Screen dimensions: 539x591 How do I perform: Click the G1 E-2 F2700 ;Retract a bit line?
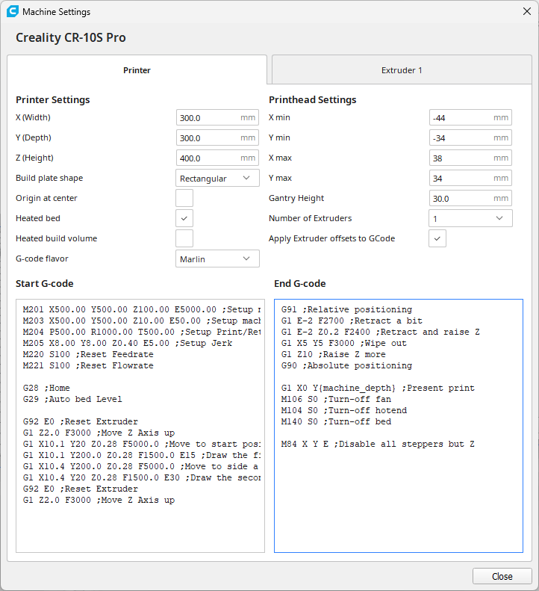tap(352, 321)
